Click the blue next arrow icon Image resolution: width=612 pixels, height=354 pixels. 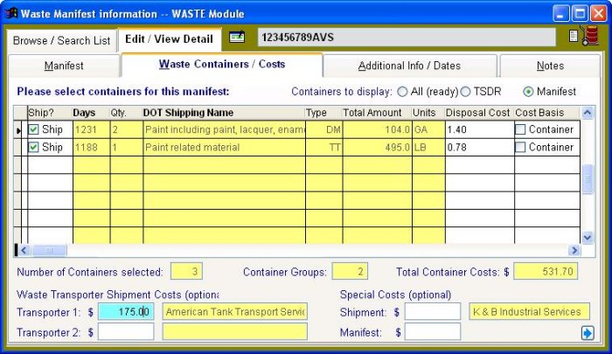click(587, 332)
